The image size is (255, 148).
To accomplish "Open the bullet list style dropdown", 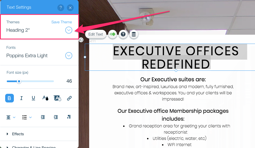I will [x=27, y=117].
